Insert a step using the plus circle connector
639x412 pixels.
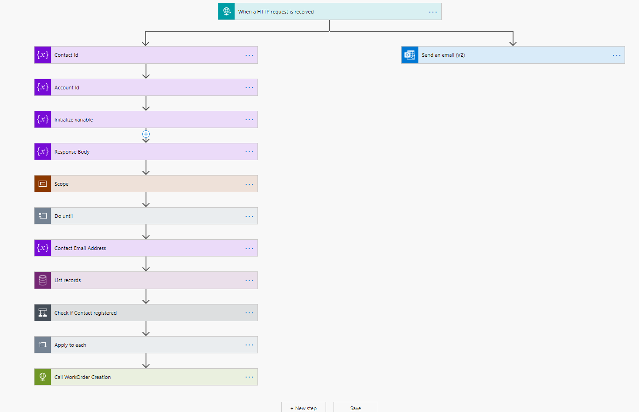tap(146, 134)
